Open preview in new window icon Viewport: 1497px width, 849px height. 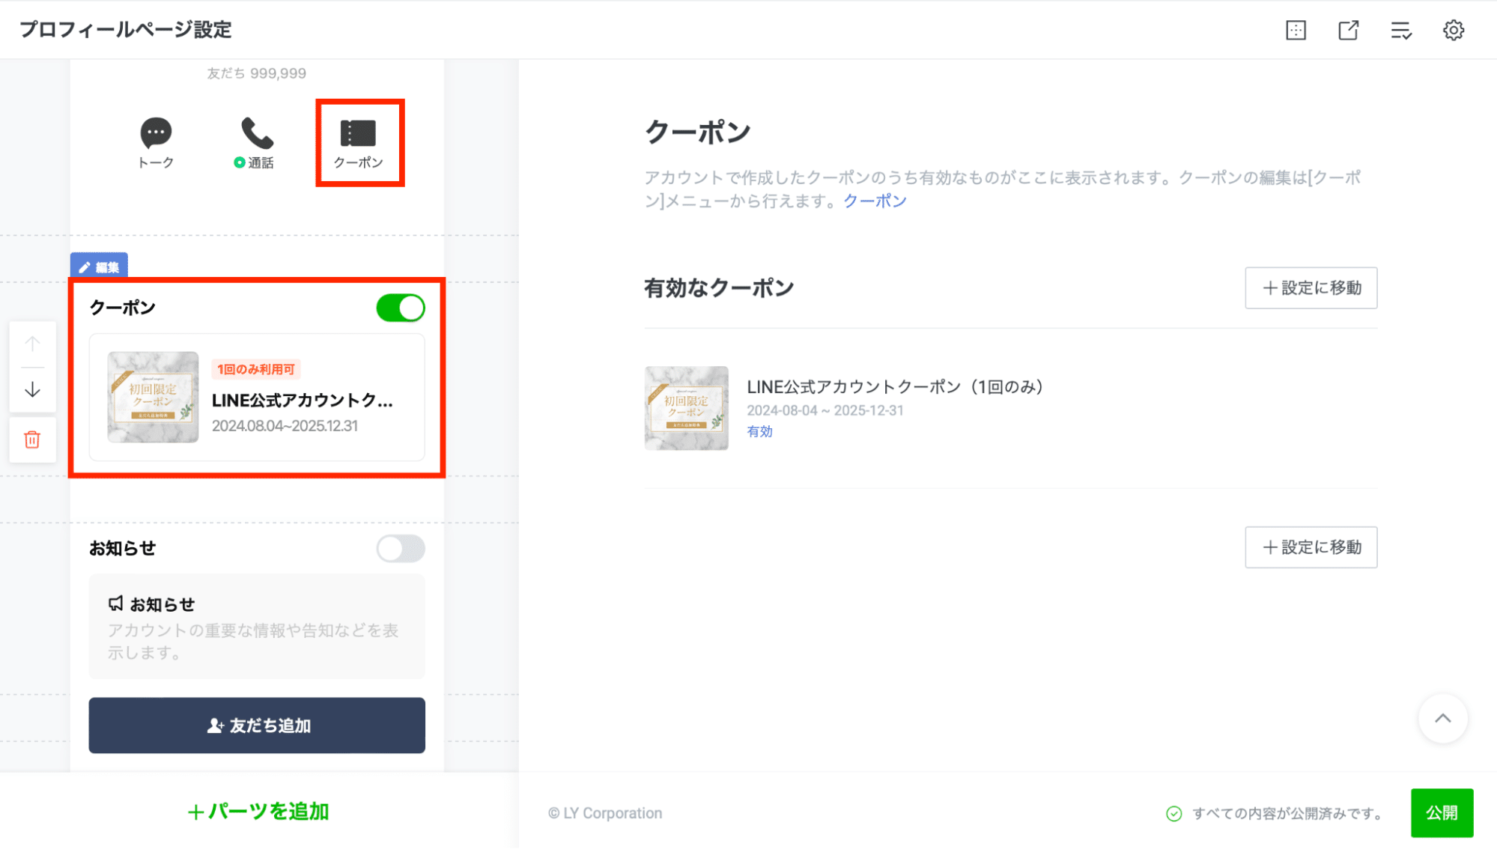tap(1348, 30)
